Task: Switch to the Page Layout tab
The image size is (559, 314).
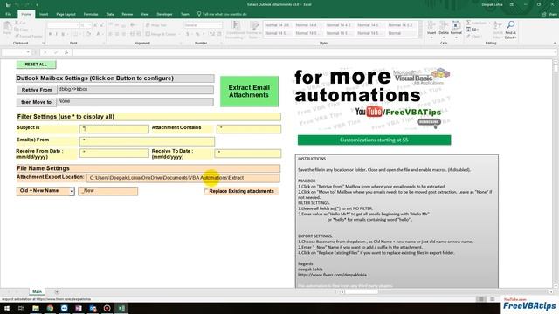Action: click(x=66, y=14)
